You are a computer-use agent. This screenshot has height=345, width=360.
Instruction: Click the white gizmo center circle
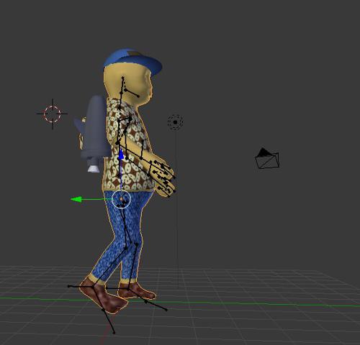coord(121,199)
